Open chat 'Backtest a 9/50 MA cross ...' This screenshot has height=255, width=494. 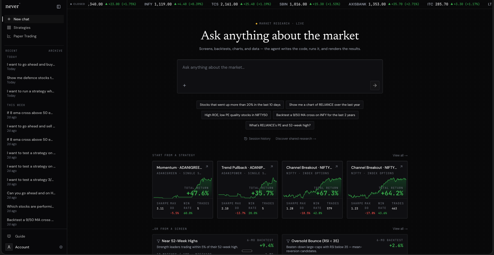(33, 222)
